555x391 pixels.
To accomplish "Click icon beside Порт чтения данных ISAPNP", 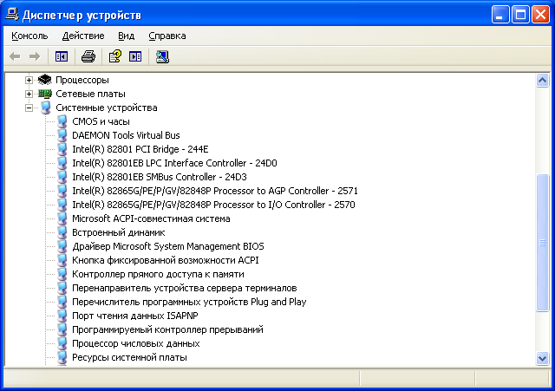I will coord(62,316).
